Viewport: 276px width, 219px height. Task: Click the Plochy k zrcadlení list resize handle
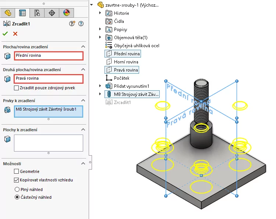point(49,153)
